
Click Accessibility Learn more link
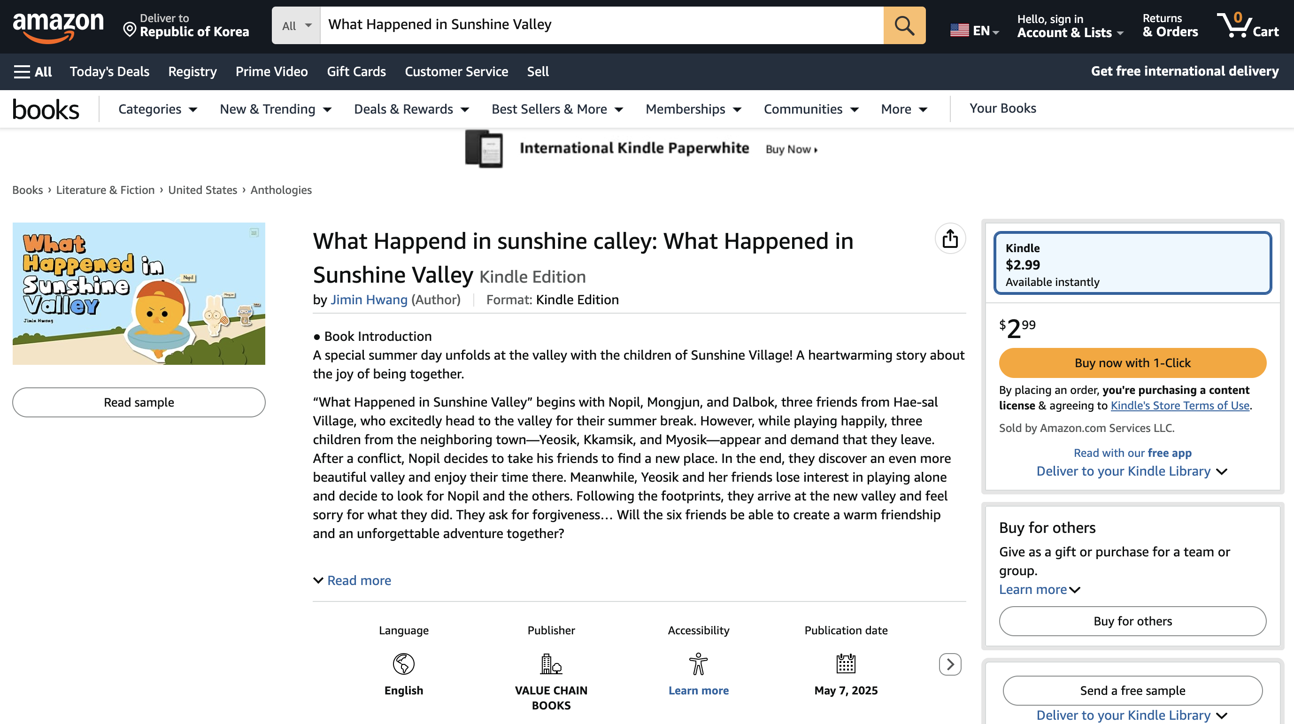698,690
